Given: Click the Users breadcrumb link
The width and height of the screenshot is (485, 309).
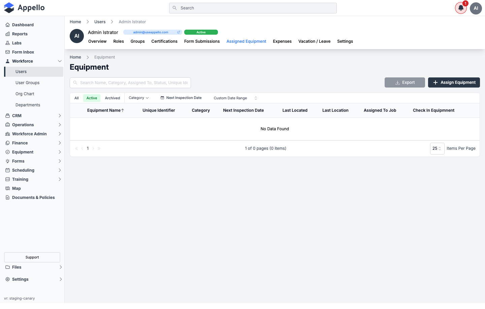Looking at the screenshot, I should click(100, 22).
